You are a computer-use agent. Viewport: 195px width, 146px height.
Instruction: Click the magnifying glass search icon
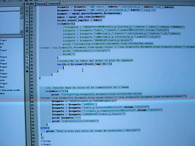(27, 68)
